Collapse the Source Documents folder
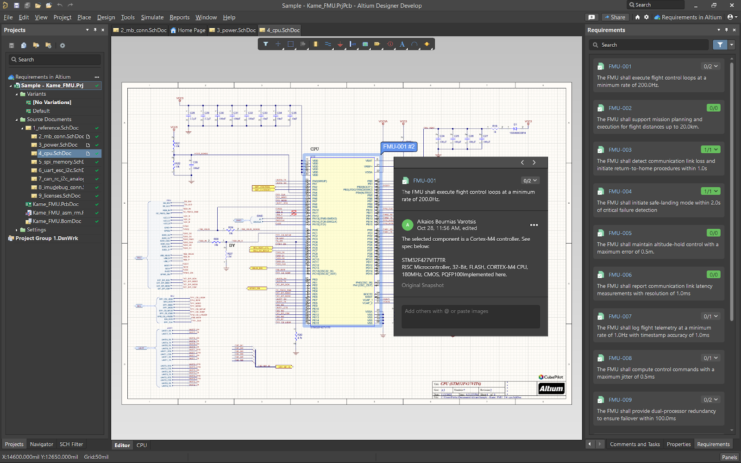 pos(17,119)
